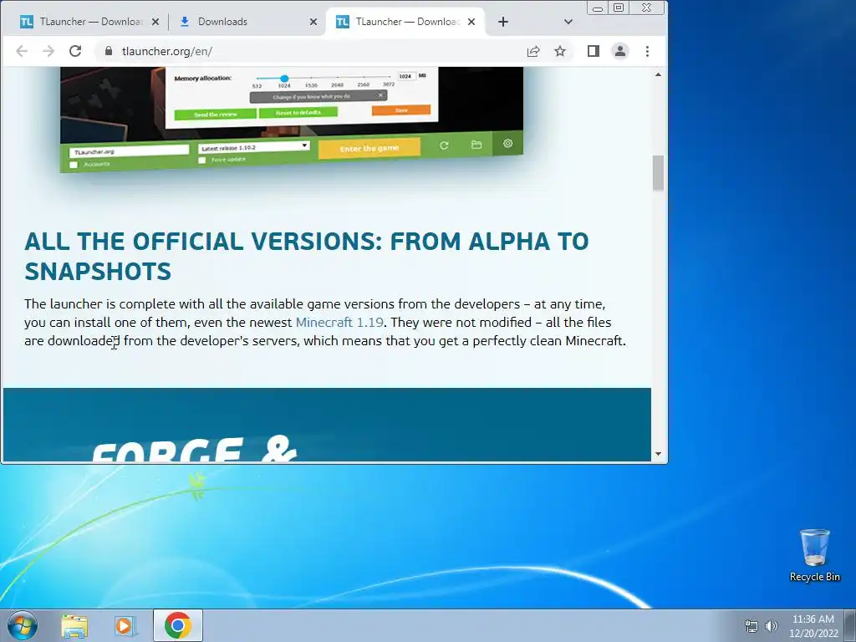
Task: Toggle the Force update checkbox in preview
Action: (x=202, y=160)
